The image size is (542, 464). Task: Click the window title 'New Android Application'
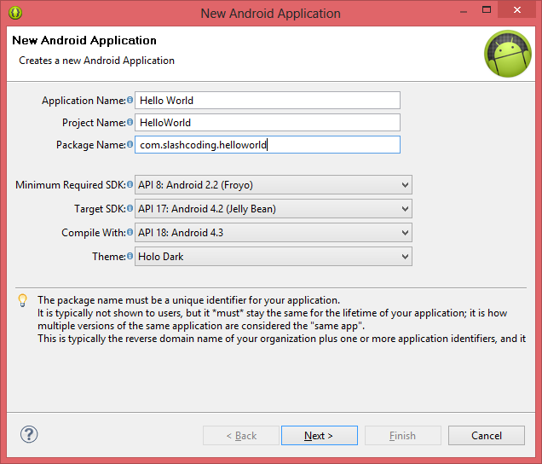(271, 14)
